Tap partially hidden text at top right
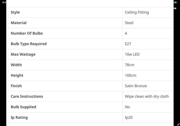Image resolution: width=180 pixels, height=126 pixels. tap(175, 8)
